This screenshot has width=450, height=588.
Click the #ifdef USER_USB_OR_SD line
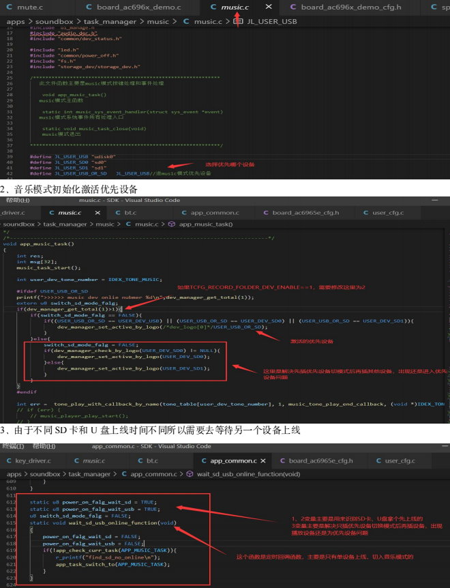(x=52, y=291)
